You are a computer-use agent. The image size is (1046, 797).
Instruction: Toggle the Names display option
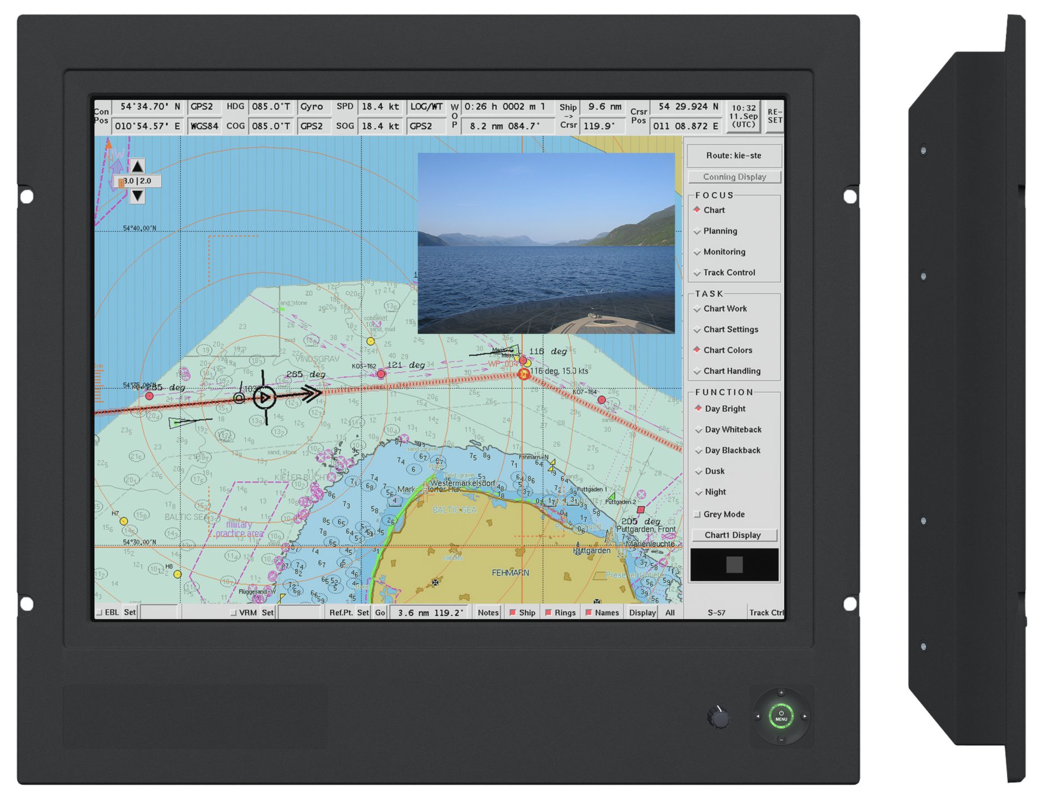point(602,612)
